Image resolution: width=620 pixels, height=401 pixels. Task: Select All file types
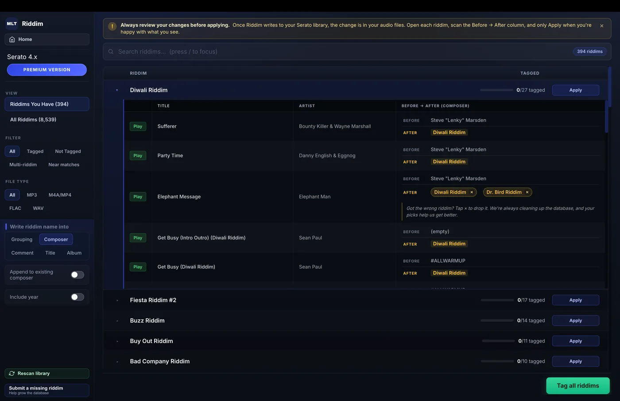[x=12, y=195]
